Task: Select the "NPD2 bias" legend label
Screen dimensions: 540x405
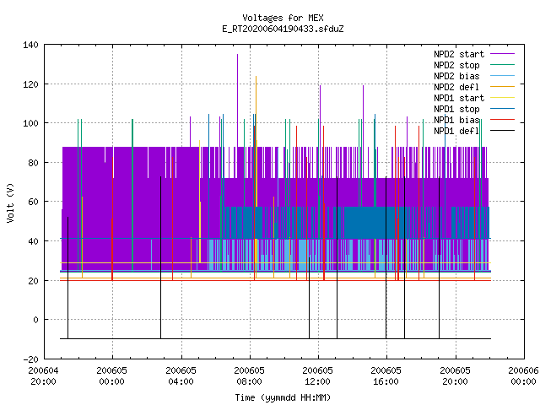Action: click(x=456, y=76)
